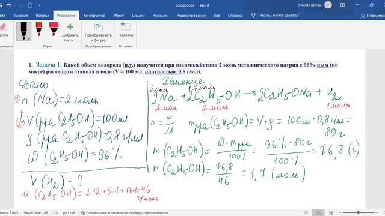Click the page number status entry
This screenshot has height=216, width=385.
coord(10,213)
